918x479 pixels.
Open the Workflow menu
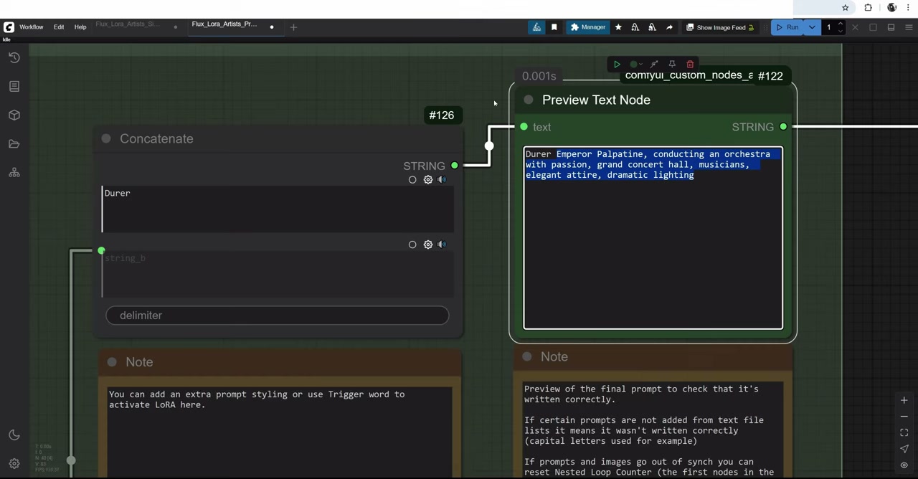click(31, 27)
